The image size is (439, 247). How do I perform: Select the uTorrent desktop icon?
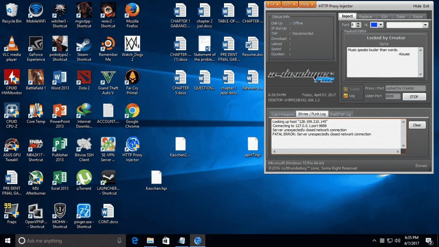click(x=84, y=180)
